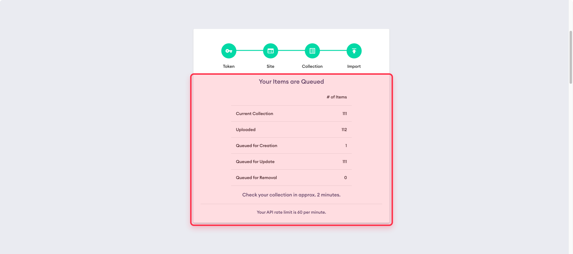Viewport: 573px width, 254px height.
Task: Click the API rate limit notice text
Action: pyautogui.click(x=291, y=212)
